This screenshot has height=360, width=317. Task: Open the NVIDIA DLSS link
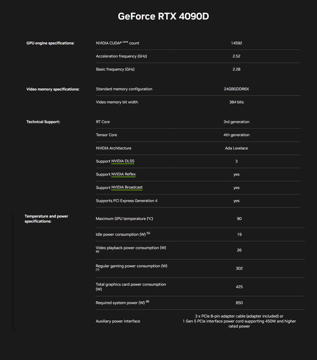point(123,161)
